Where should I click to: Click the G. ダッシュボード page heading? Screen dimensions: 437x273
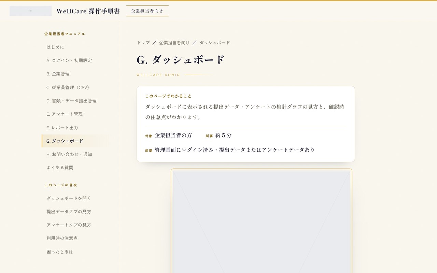pyautogui.click(x=181, y=60)
